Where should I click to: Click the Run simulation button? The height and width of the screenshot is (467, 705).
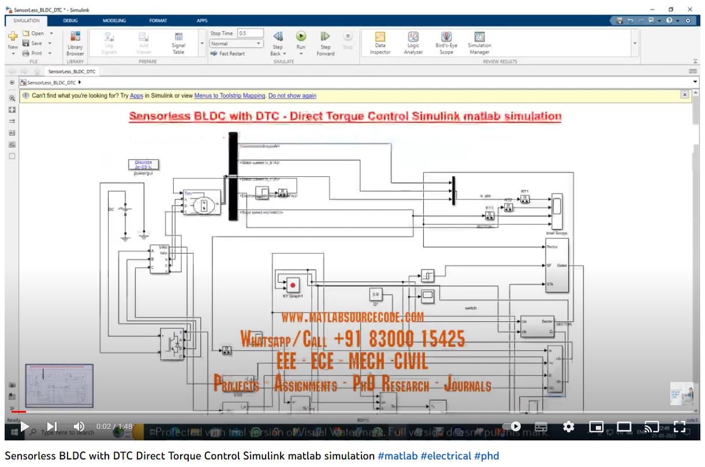[301, 37]
